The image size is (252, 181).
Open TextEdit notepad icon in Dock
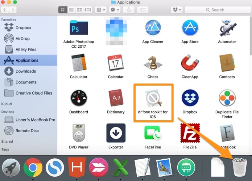(x=142, y=167)
